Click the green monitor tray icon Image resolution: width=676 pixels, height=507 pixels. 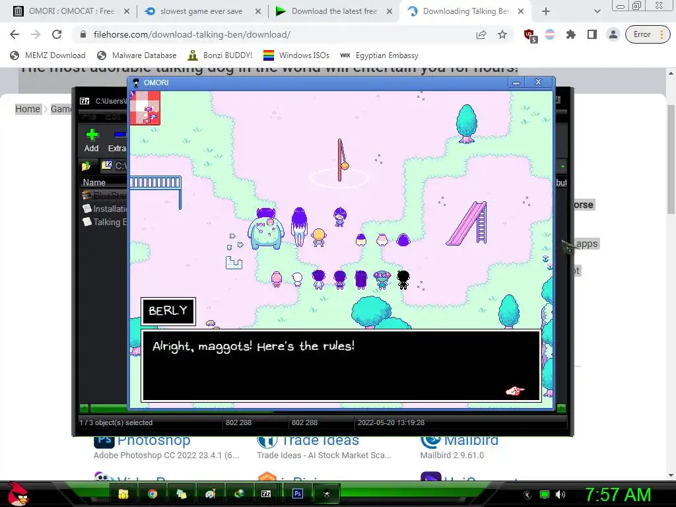pos(545,494)
